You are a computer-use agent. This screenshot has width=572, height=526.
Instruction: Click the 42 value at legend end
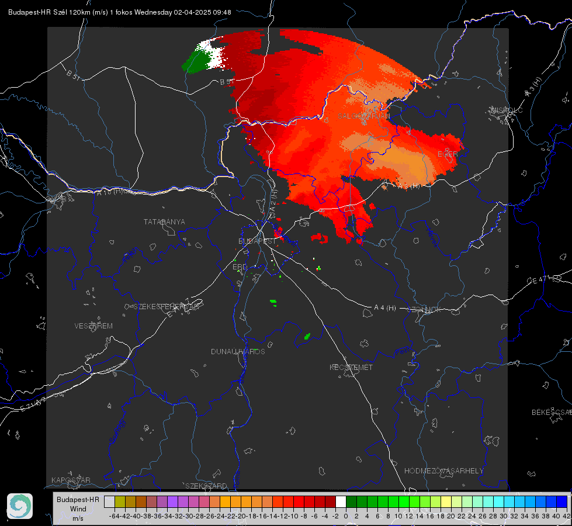pos(566,516)
